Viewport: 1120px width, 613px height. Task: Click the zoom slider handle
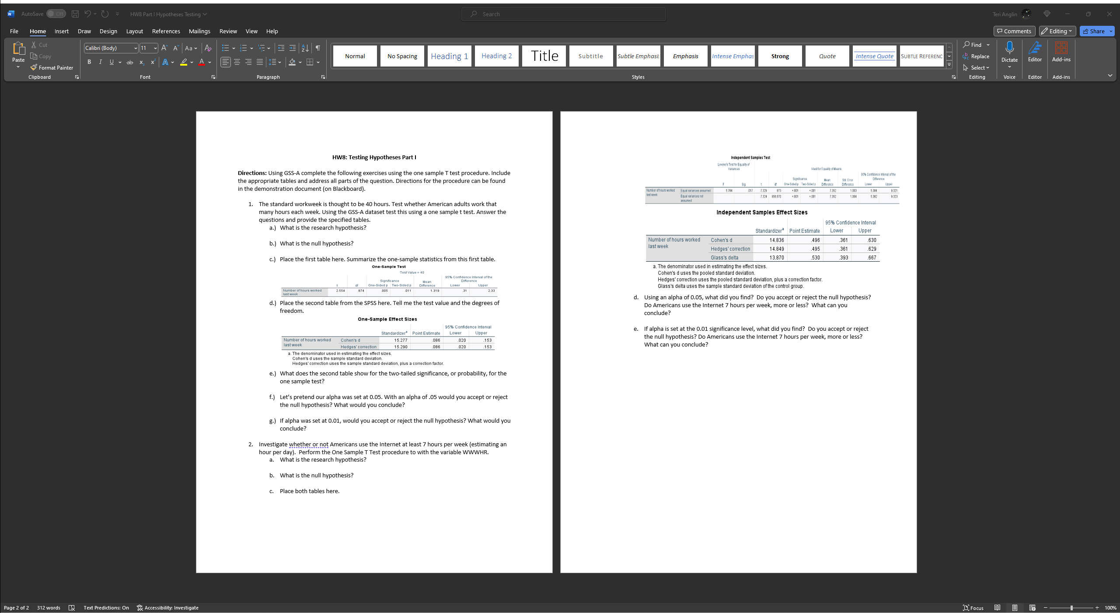(1071, 608)
